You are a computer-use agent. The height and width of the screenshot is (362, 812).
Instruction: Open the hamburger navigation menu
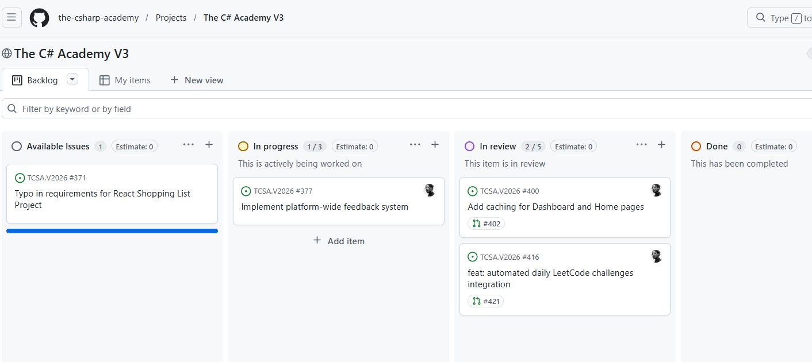tap(11, 17)
